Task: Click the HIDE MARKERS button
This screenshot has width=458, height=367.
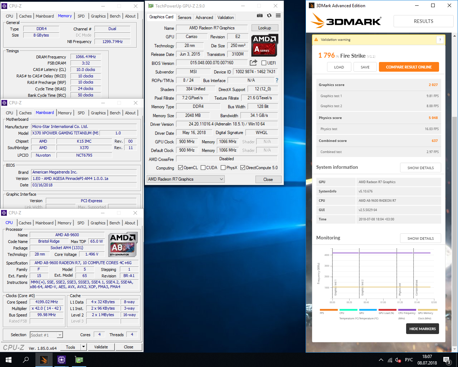Action: (423, 329)
